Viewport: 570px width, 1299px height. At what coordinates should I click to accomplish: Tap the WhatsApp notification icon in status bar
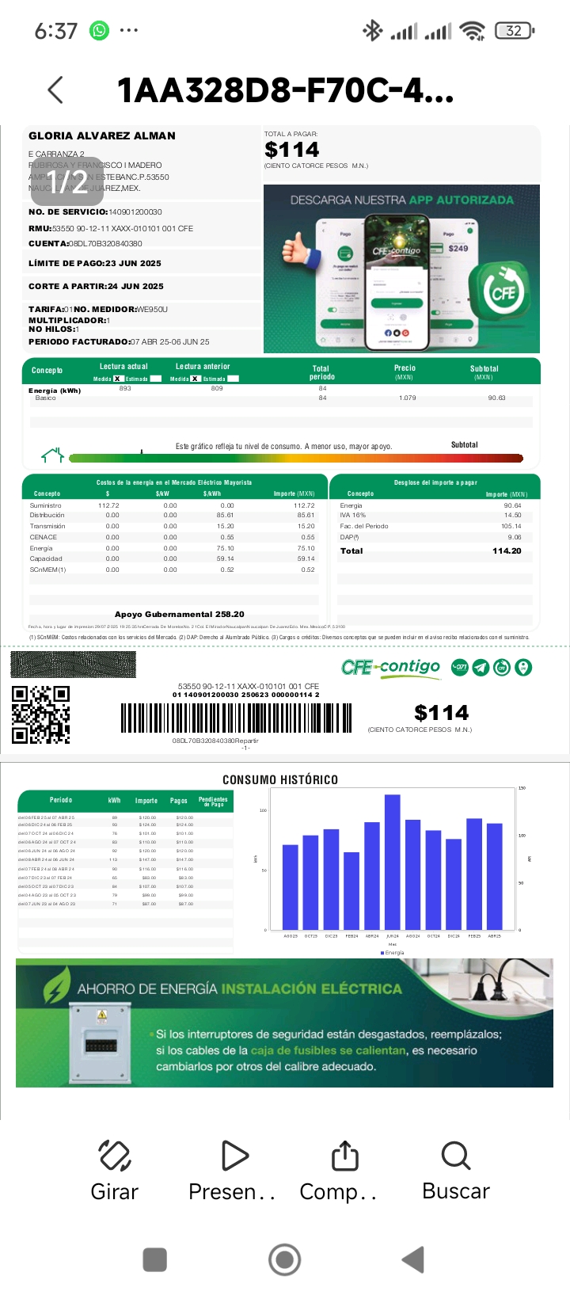coord(100,31)
